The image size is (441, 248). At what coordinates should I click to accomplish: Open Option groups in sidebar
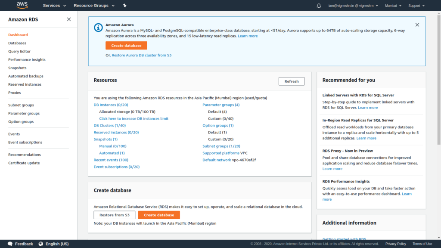[21, 121]
